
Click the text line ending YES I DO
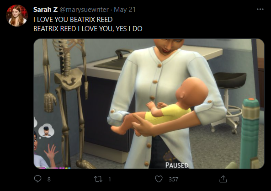[88, 29]
